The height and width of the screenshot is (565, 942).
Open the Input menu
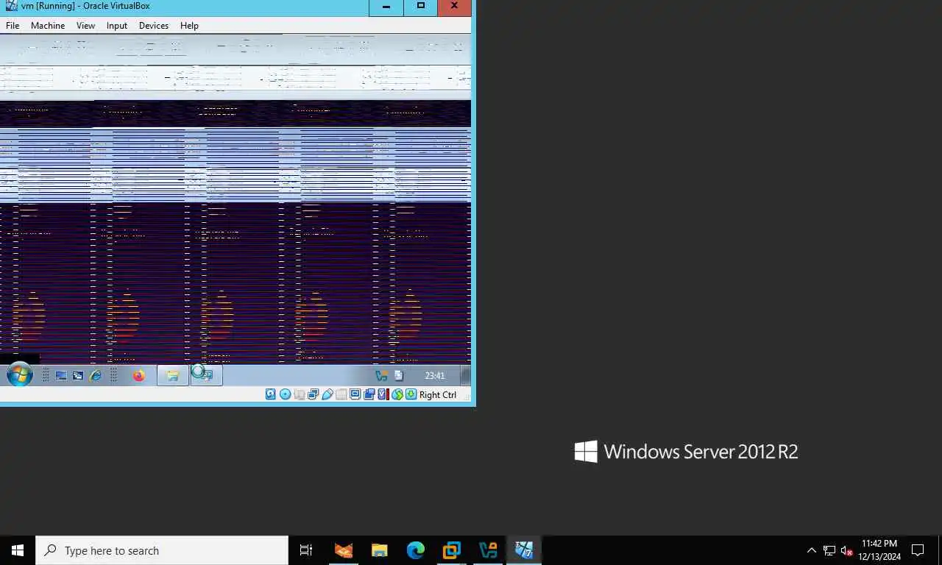pyautogui.click(x=117, y=25)
